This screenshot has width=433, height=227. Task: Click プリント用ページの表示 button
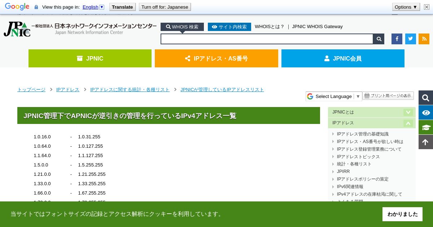[388, 95]
